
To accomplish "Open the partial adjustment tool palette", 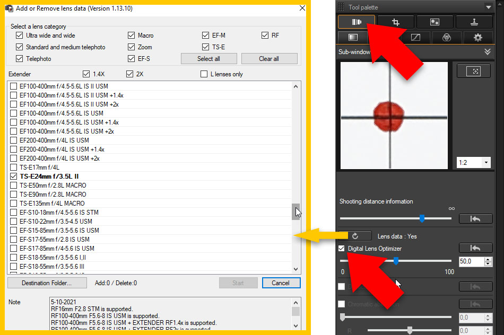I will (x=435, y=22).
